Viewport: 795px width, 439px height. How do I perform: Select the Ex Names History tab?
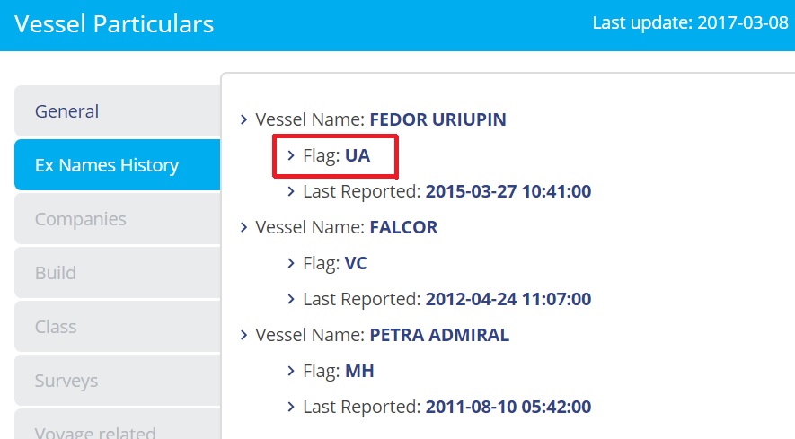pos(117,165)
